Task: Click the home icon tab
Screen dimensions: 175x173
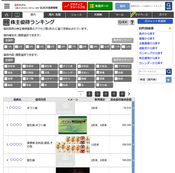Action: (x=6, y=15)
